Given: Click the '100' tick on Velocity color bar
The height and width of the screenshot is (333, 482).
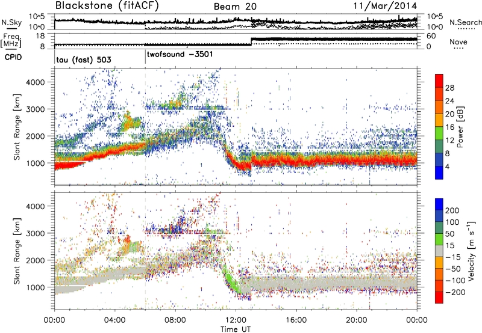Looking at the screenshot, I should click(452, 222).
